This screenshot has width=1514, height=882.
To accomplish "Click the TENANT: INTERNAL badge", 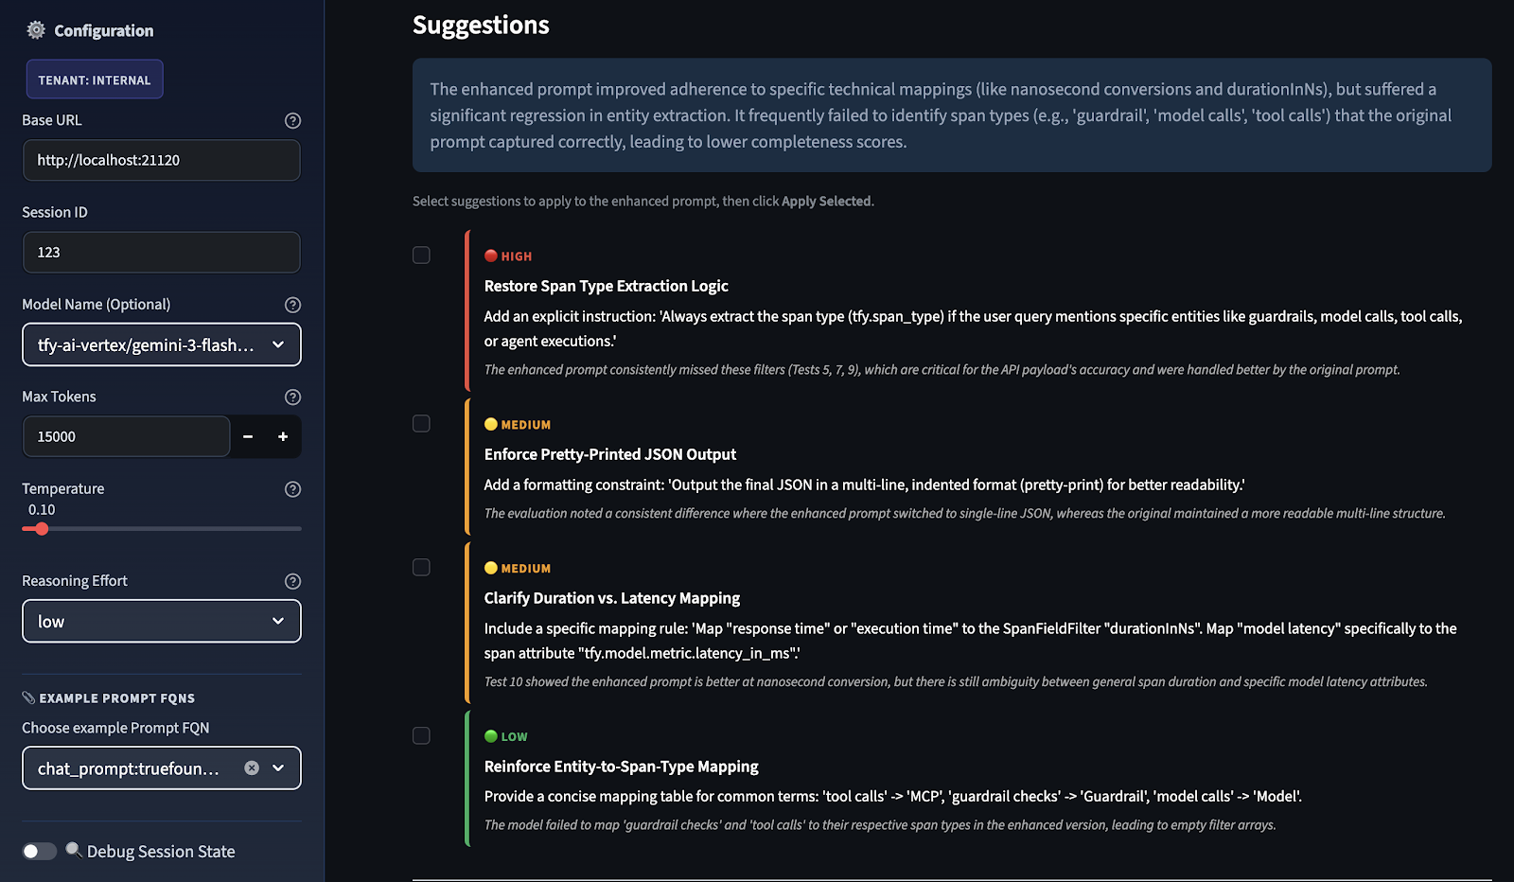I will click(95, 79).
